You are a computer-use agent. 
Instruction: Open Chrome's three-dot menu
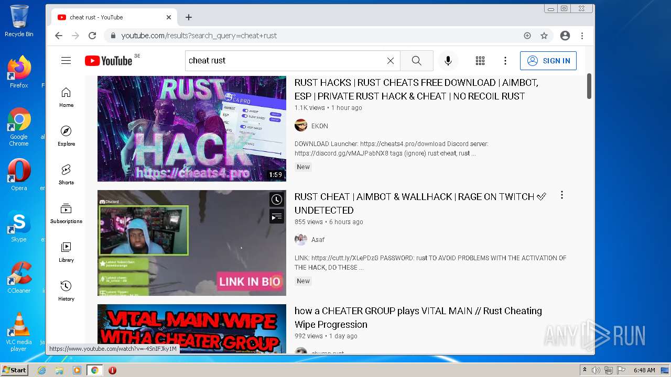(x=582, y=36)
